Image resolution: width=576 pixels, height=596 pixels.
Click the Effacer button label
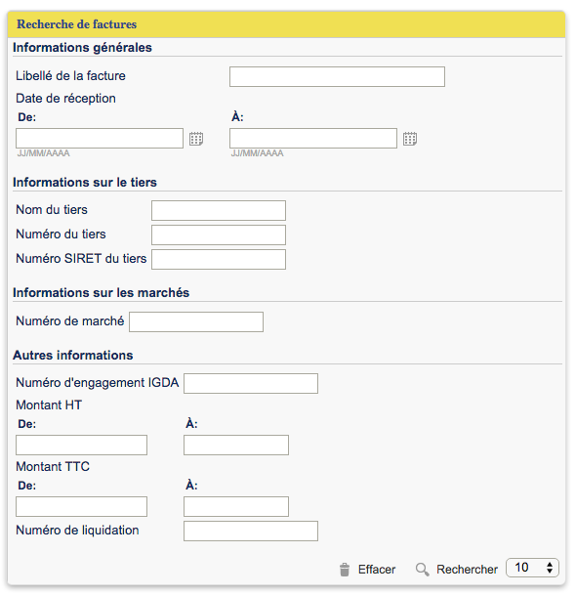click(x=377, y=570)
